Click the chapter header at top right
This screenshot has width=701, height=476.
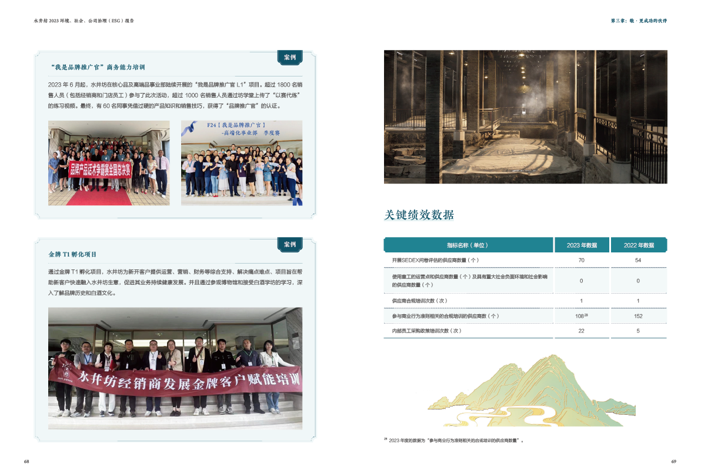pos(639,20)
